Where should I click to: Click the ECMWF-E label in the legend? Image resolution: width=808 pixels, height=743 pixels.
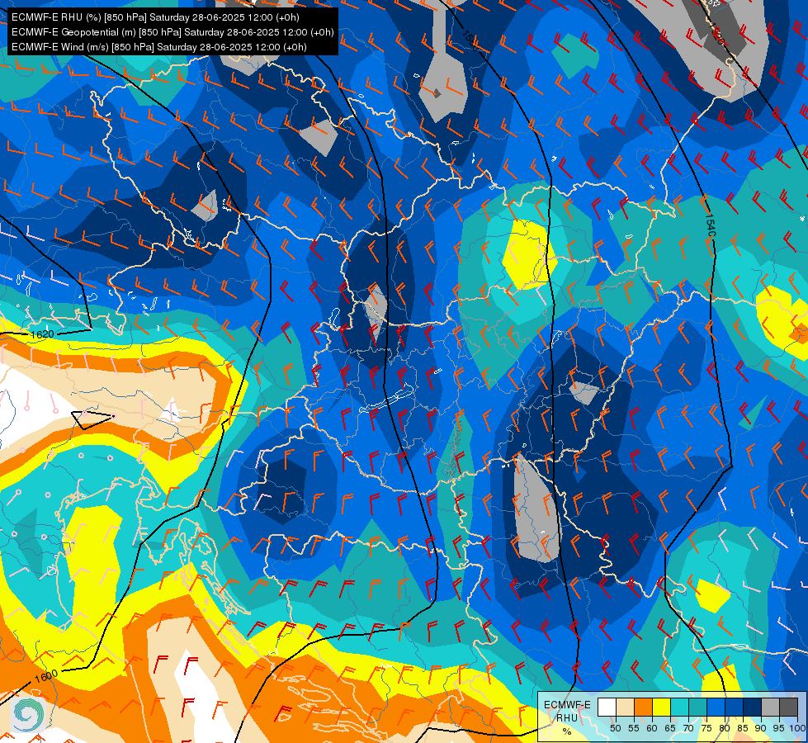tap(567, 705)
